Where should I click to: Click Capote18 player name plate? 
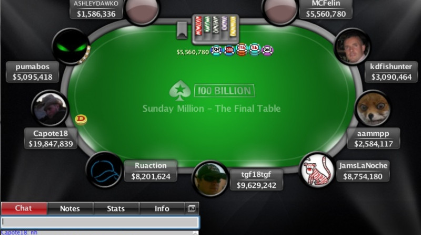coord(51,138)
